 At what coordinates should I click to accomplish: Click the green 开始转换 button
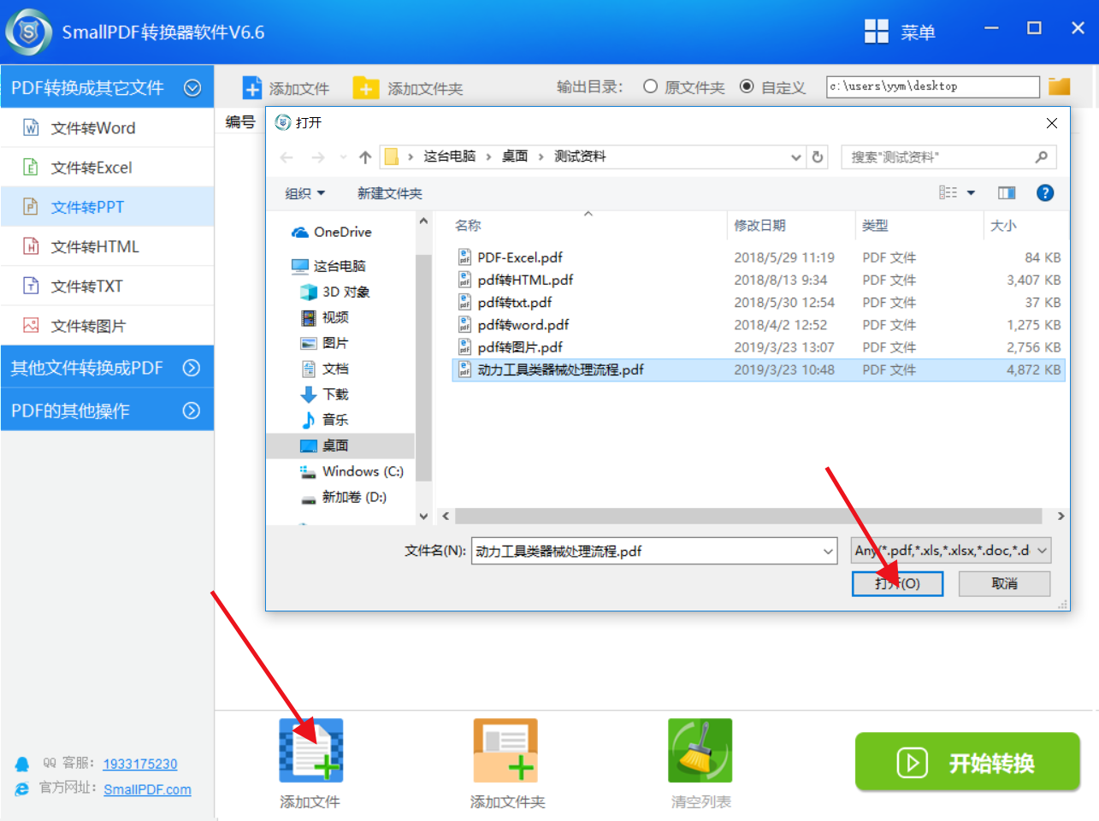967,762
